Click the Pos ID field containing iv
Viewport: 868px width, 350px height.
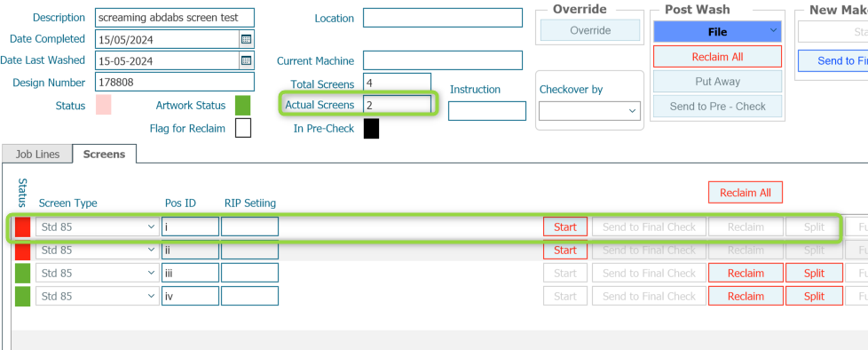pyautogui.click(x=191, y=297)
